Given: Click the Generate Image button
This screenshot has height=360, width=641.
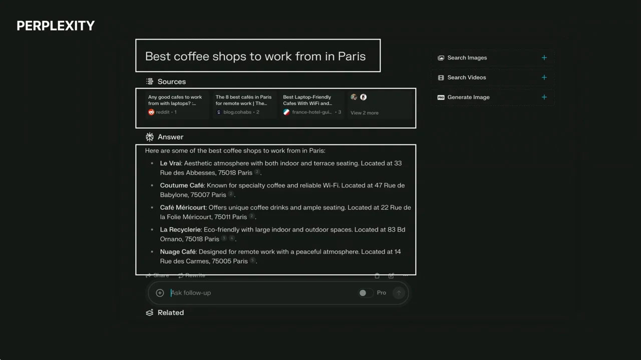Looking at the screenshot, I should click(x=492, y=97).
